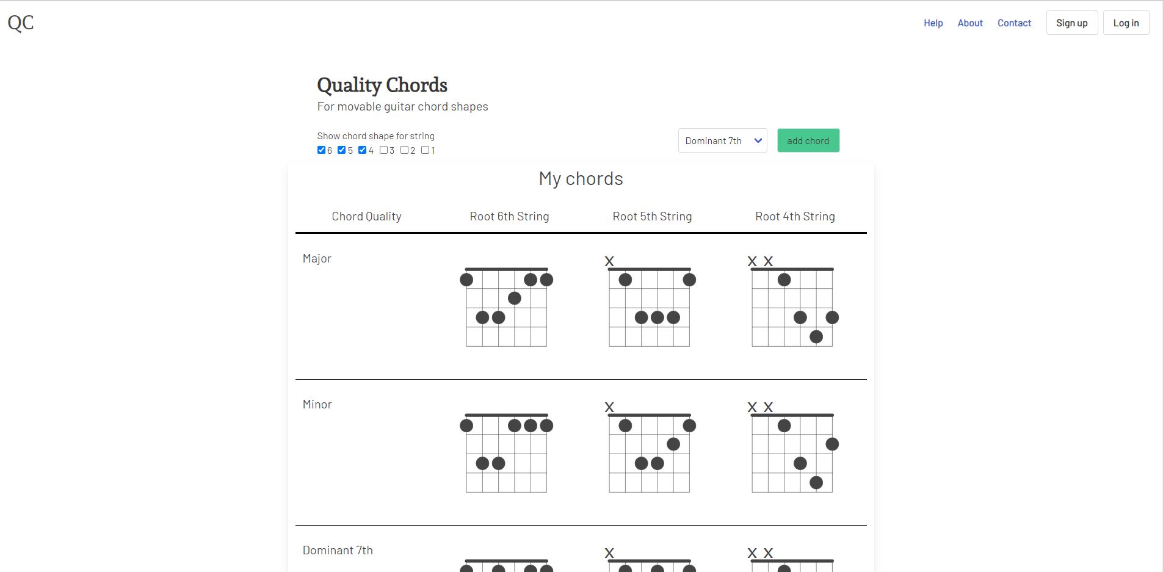
Task: Go to the Contact page
Action: 1014,23
